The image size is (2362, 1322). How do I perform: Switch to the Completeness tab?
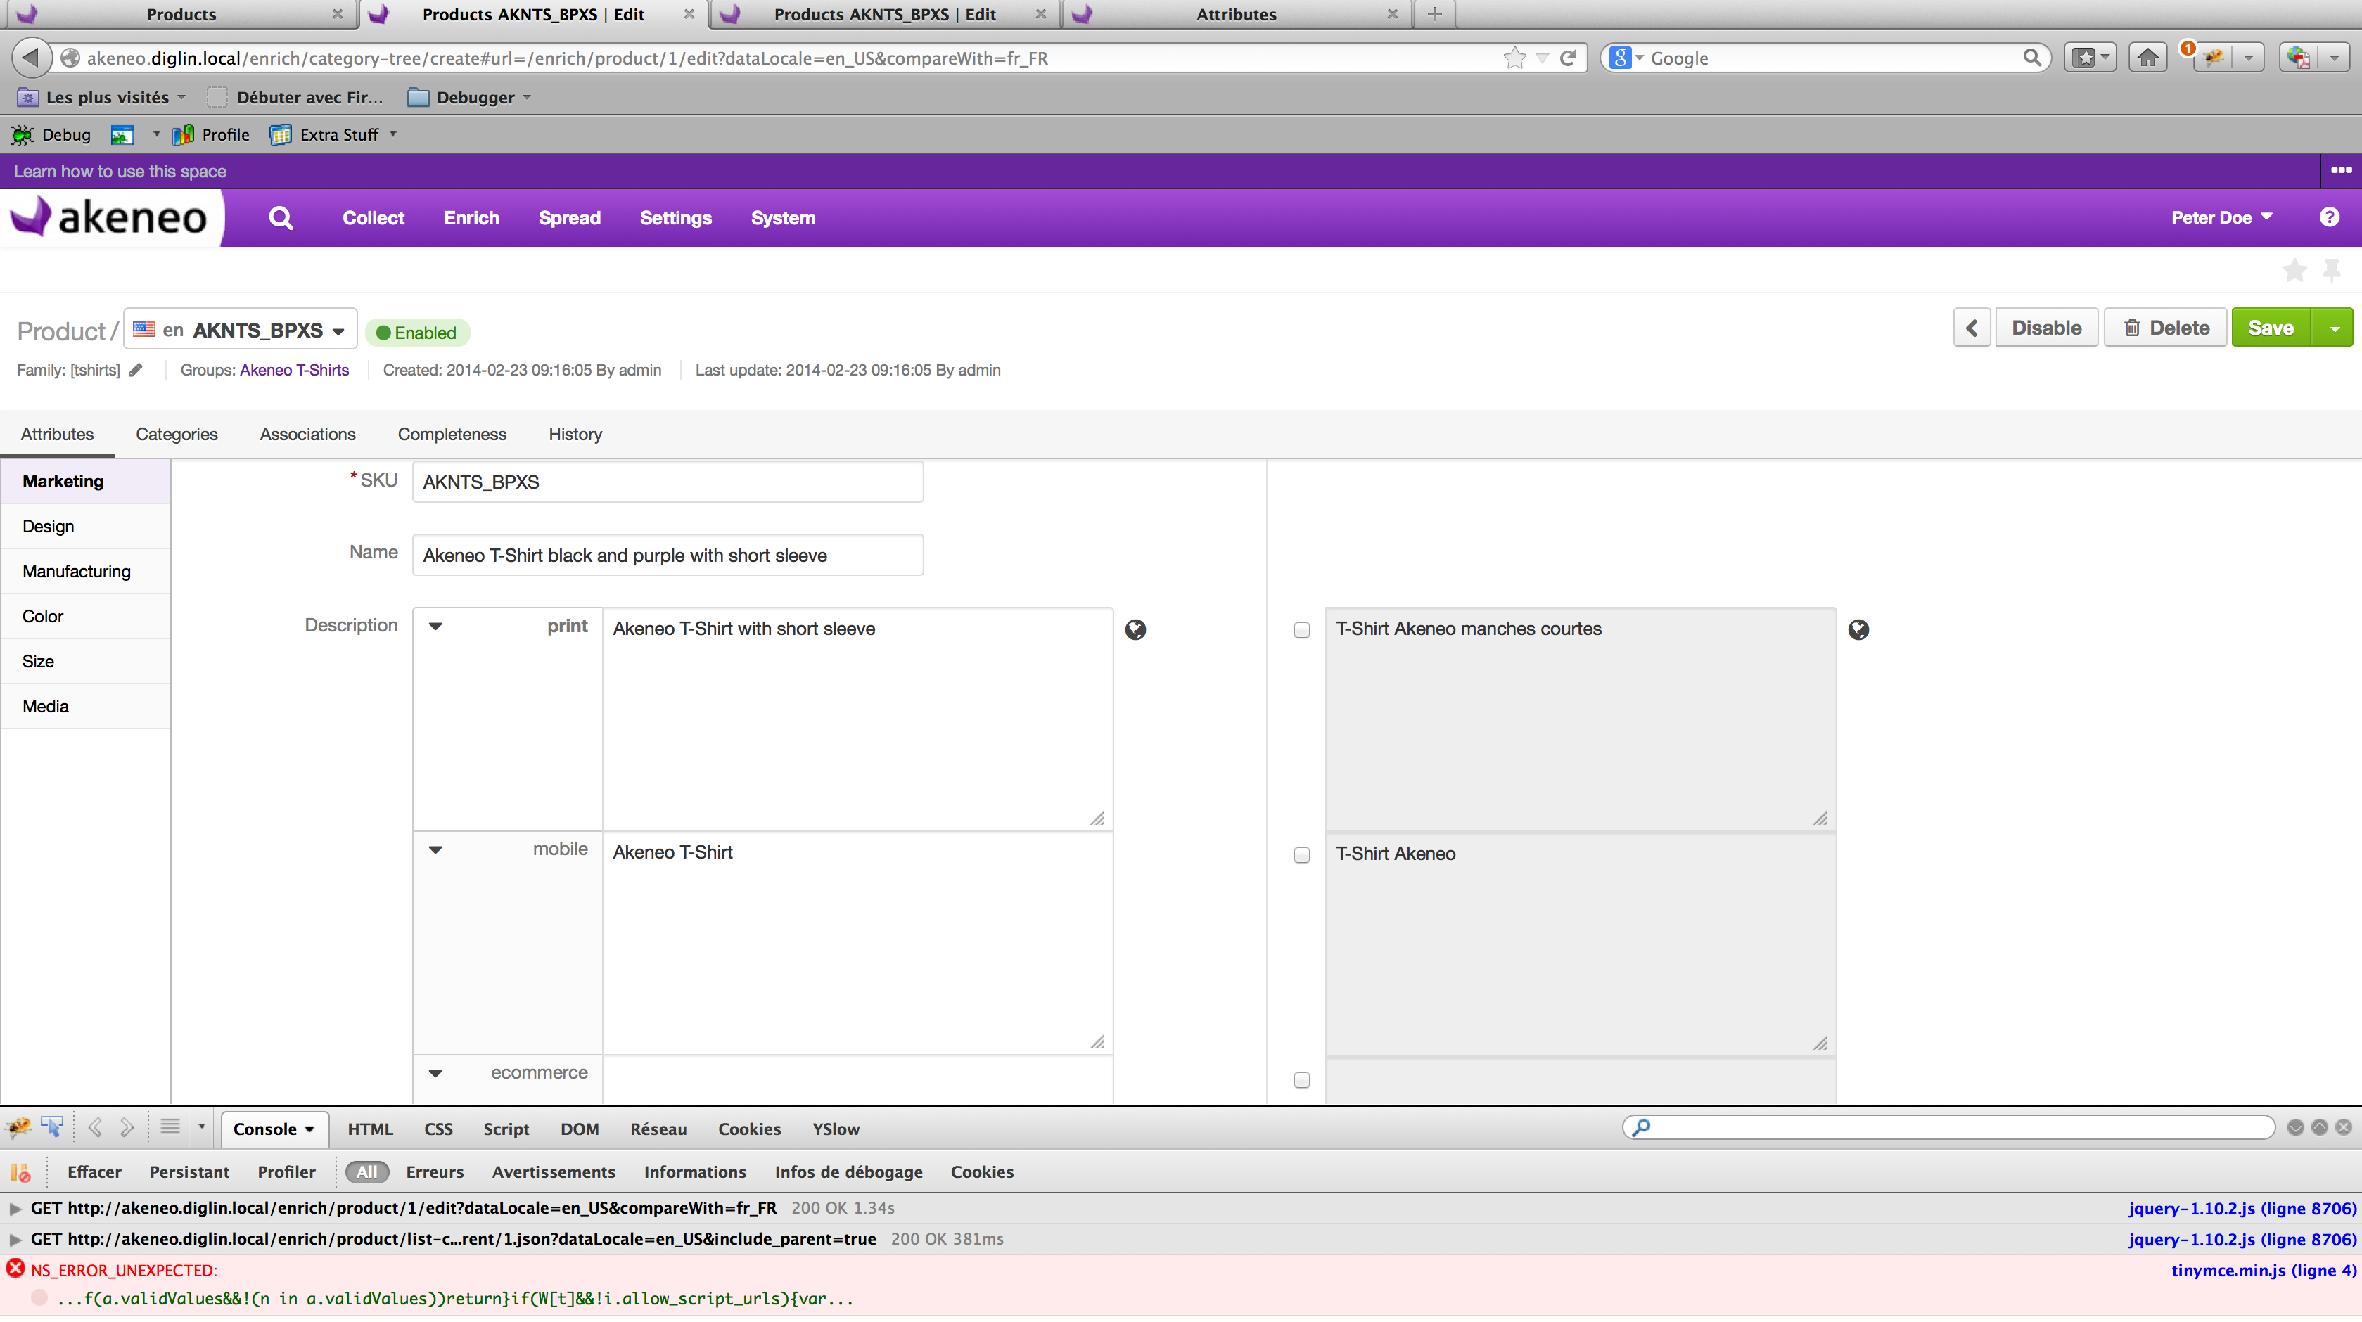pyautogui.click(x=451, y=433)
